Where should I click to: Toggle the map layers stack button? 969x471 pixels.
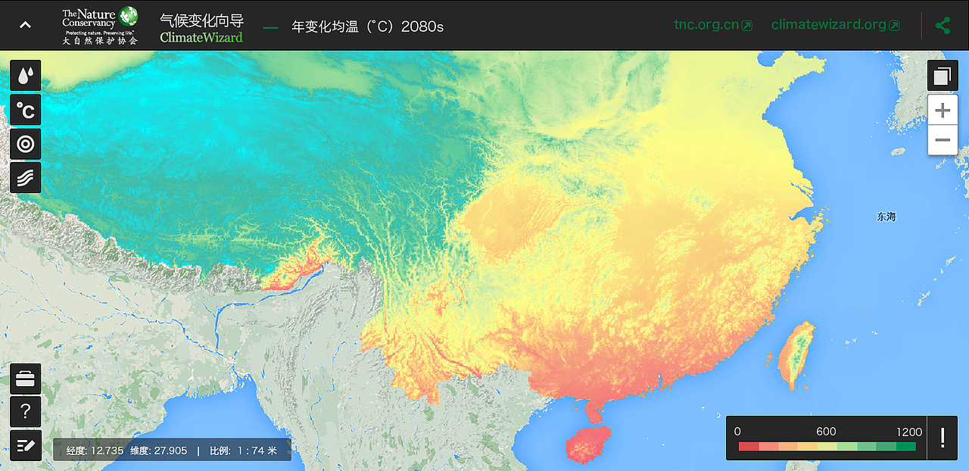pos(943,76)
